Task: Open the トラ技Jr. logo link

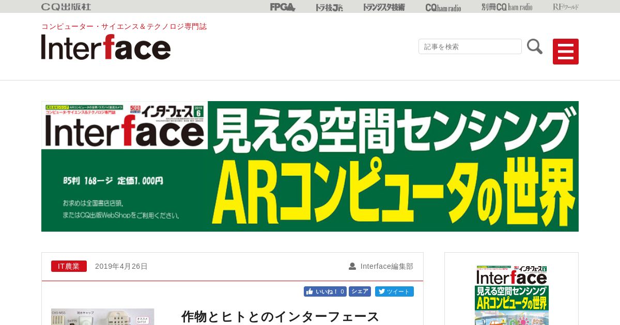Action: [329, 7]
